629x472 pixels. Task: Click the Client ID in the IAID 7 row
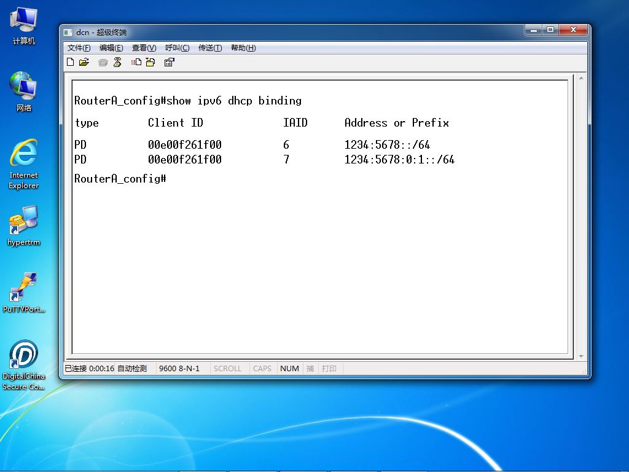click(184, 159)
